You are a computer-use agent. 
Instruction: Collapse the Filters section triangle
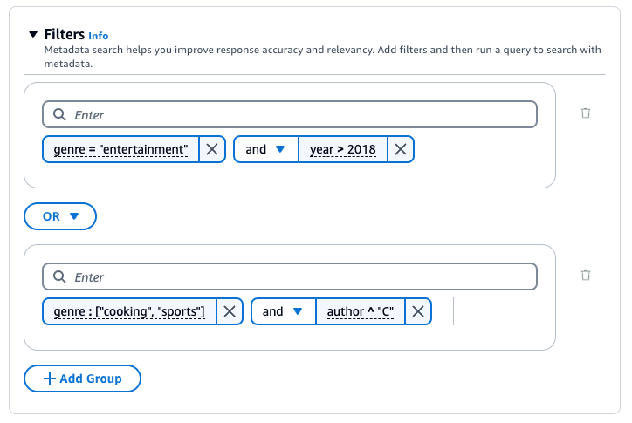click(x=33, y=34)
